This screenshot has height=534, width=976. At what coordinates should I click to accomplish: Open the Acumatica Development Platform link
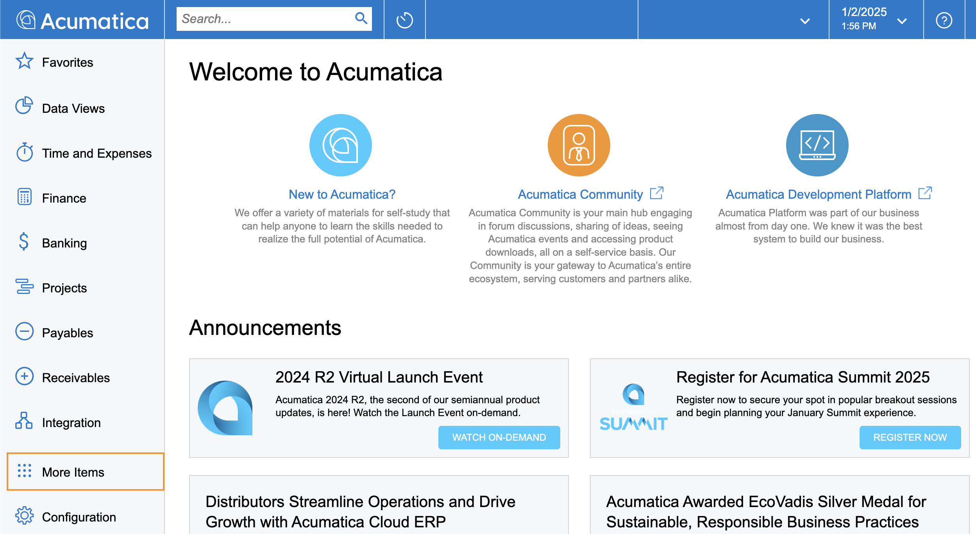(819, 194)
